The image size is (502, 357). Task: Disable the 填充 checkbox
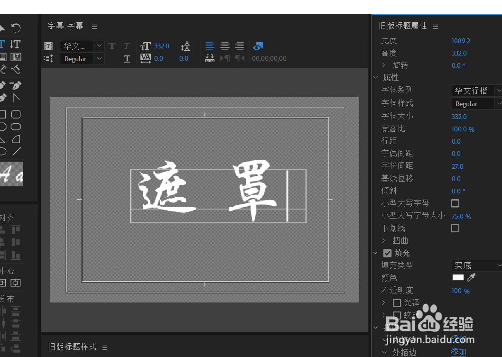(388, 253)
